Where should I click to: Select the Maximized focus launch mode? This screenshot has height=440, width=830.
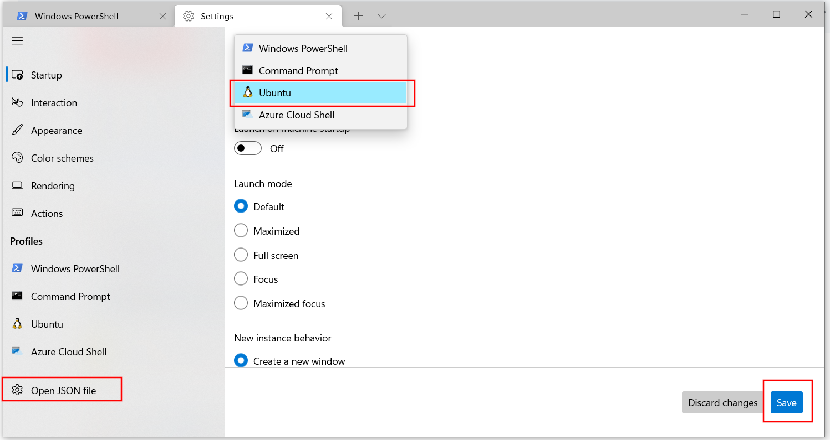[x=241, y=303]
